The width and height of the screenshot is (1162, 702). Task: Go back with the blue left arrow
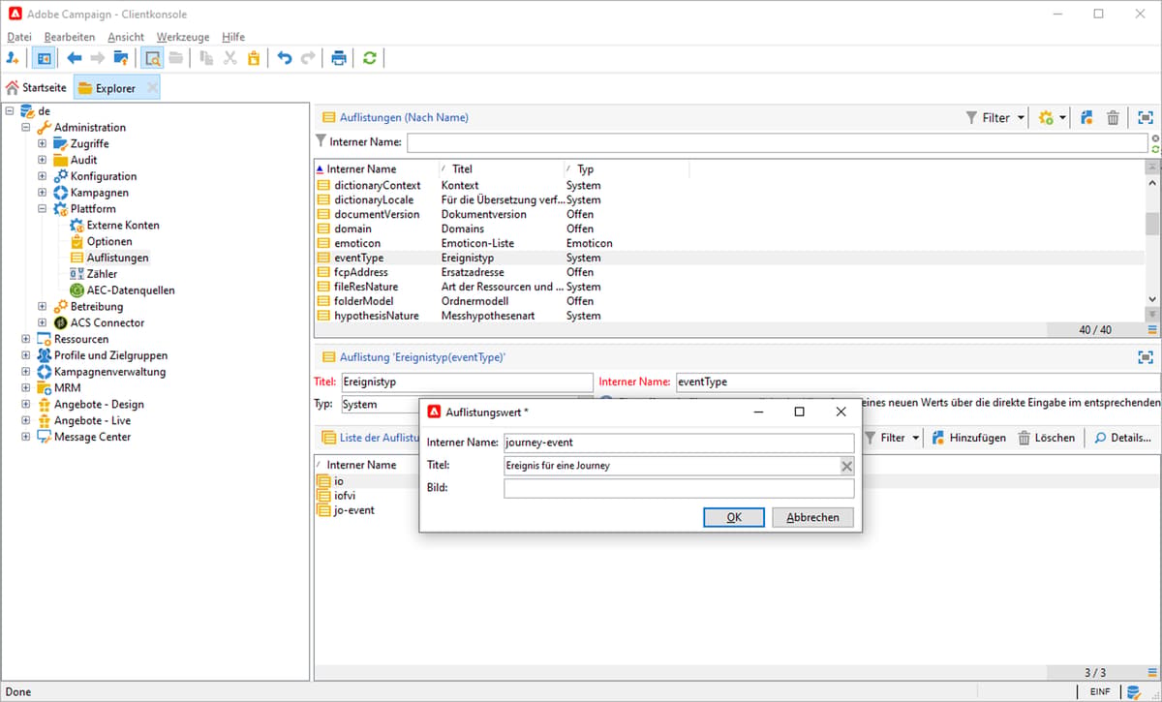tap(74, 58)
